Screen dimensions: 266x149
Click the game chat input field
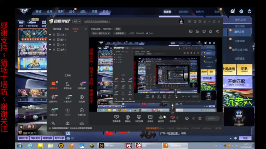(194, 138)
